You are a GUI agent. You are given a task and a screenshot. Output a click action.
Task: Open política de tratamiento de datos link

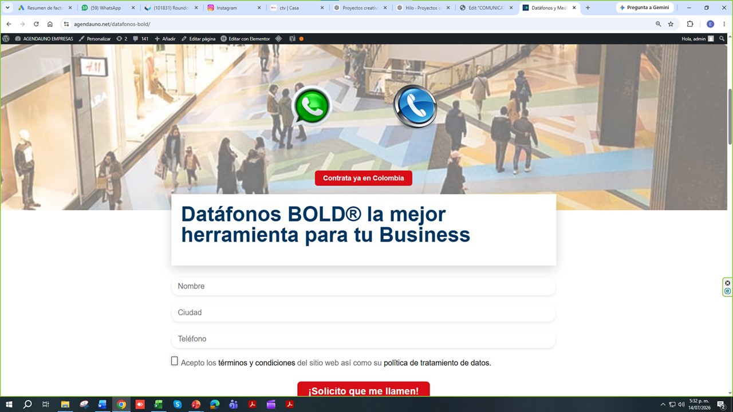click(x=438, y=363)
